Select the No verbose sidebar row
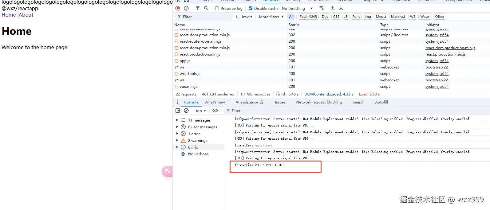Viewport: 490px width, 210px height. [x=199, y=154]
